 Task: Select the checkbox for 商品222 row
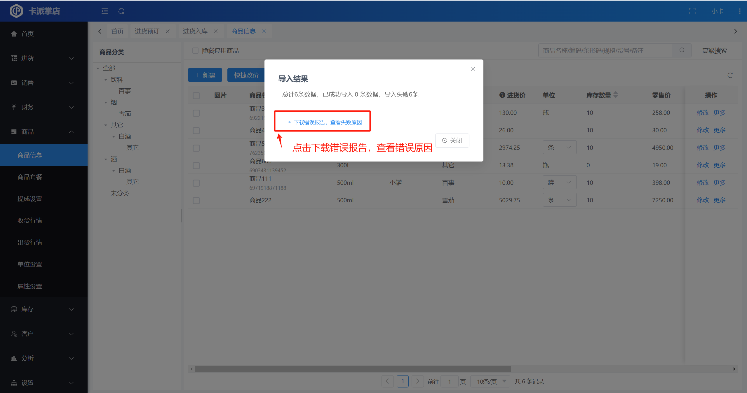pyautogui.click(x=196, y=201)
